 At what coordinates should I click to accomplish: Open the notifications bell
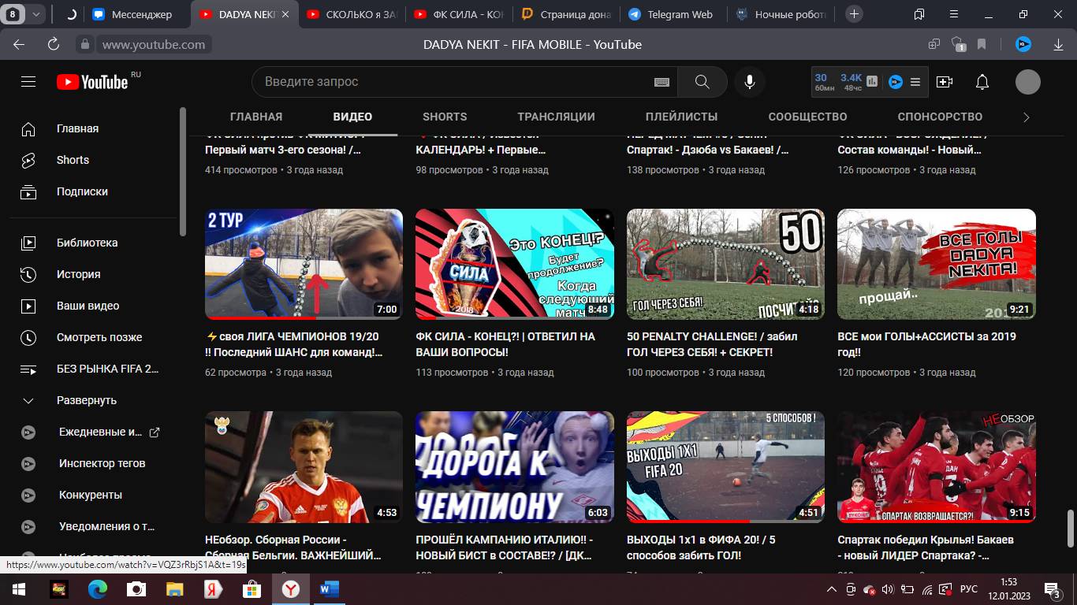click(x=982, y=82)
